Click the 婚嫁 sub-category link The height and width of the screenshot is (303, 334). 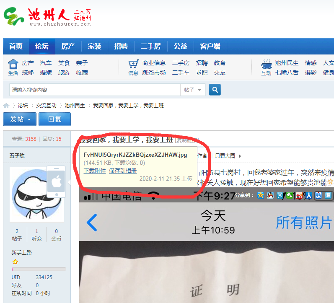[x=46, y=73]
